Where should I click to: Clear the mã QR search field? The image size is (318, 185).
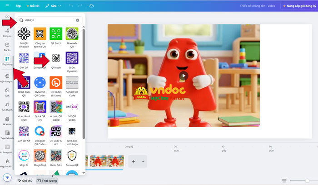78,20
